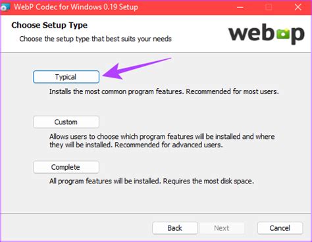312x242 pixels.
Task: Click the purple arrow pointing at Typical
Action: coord(136,68)
